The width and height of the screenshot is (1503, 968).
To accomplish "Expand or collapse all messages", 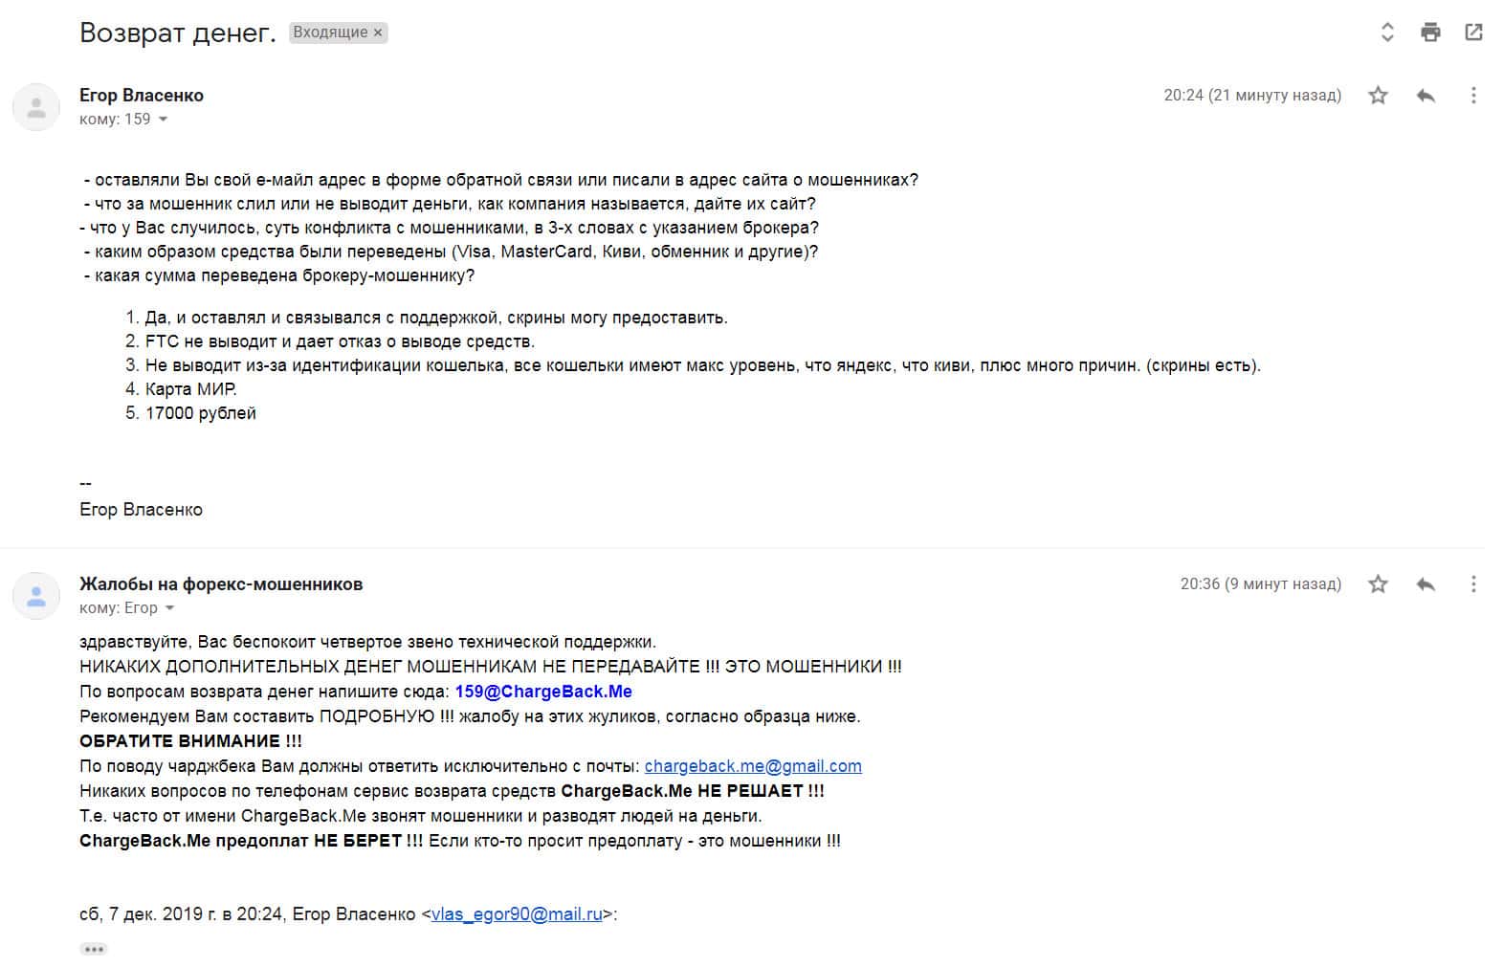I will (1387, 33).
